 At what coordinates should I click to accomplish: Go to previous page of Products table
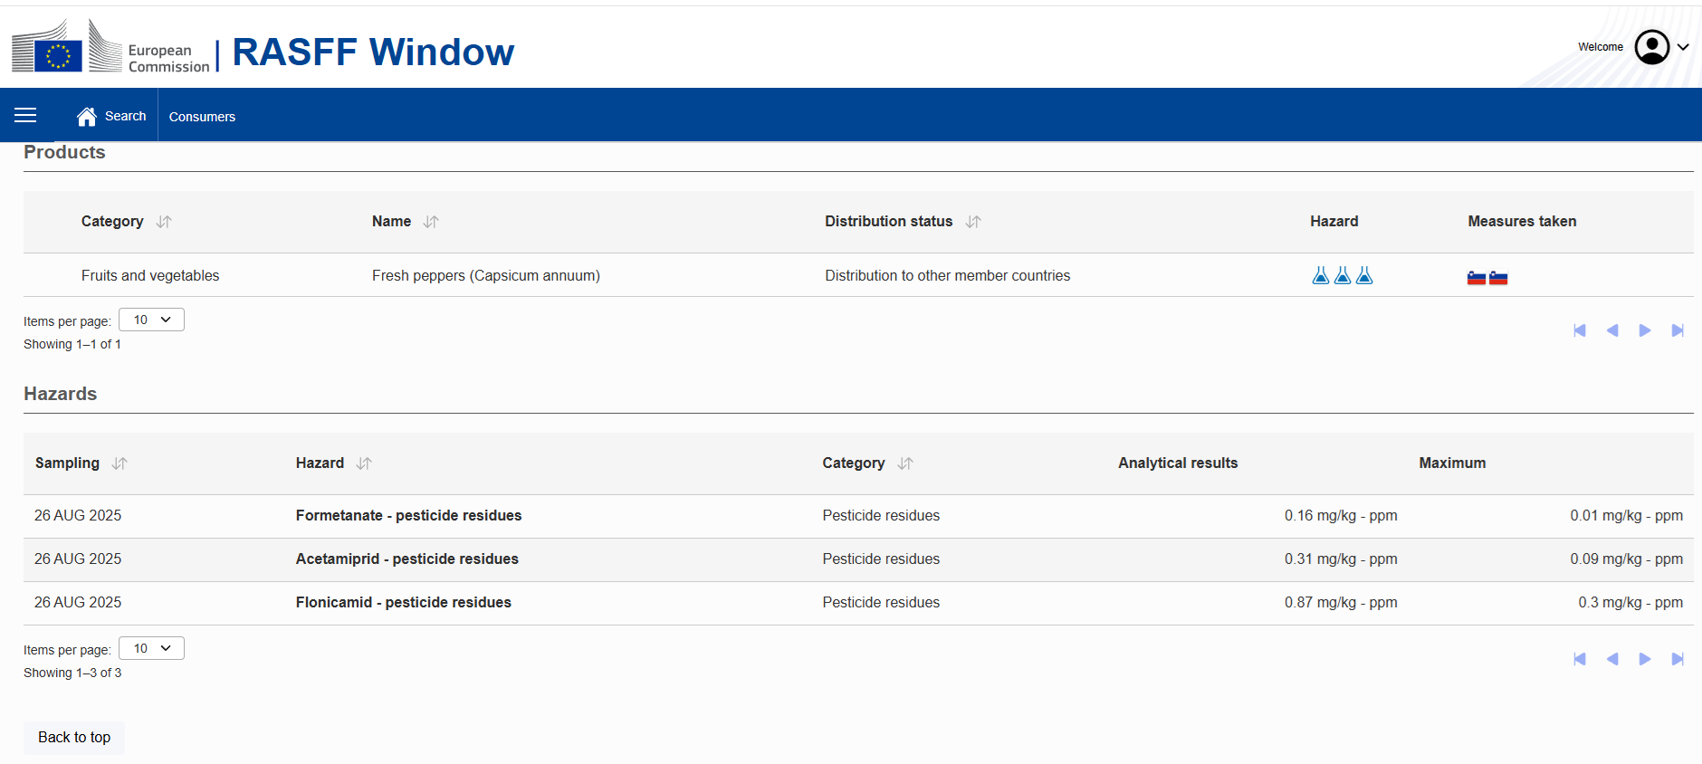coord(1611,330)
